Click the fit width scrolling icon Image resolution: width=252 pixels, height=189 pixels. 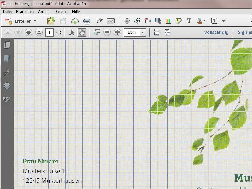(x=157, y=32)
